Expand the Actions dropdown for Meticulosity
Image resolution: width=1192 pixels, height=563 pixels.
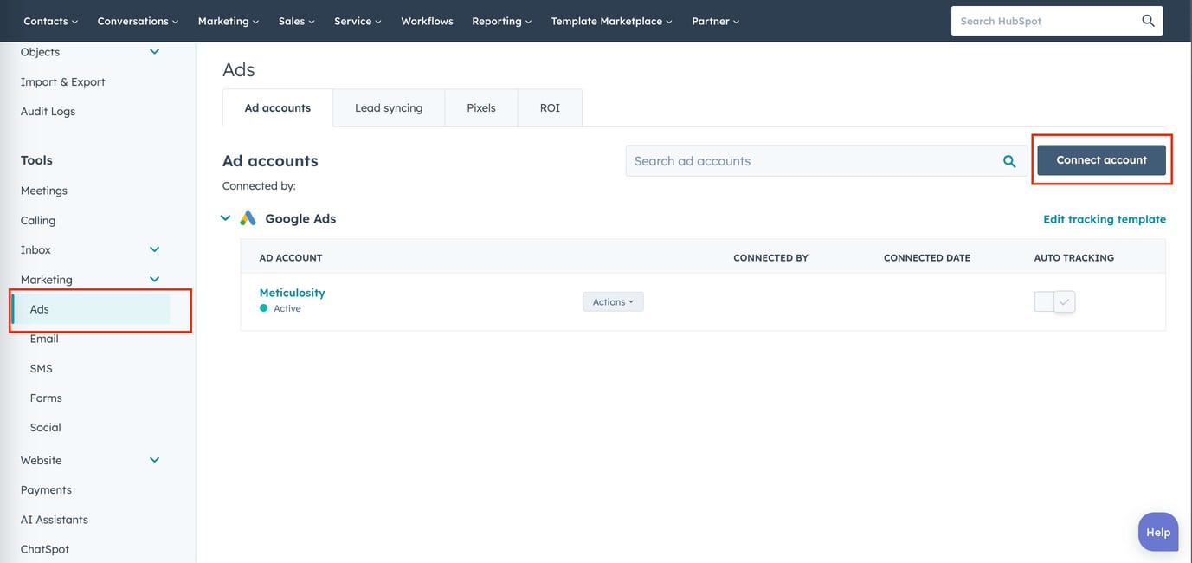pyautogui.click(x=613, y=300)
